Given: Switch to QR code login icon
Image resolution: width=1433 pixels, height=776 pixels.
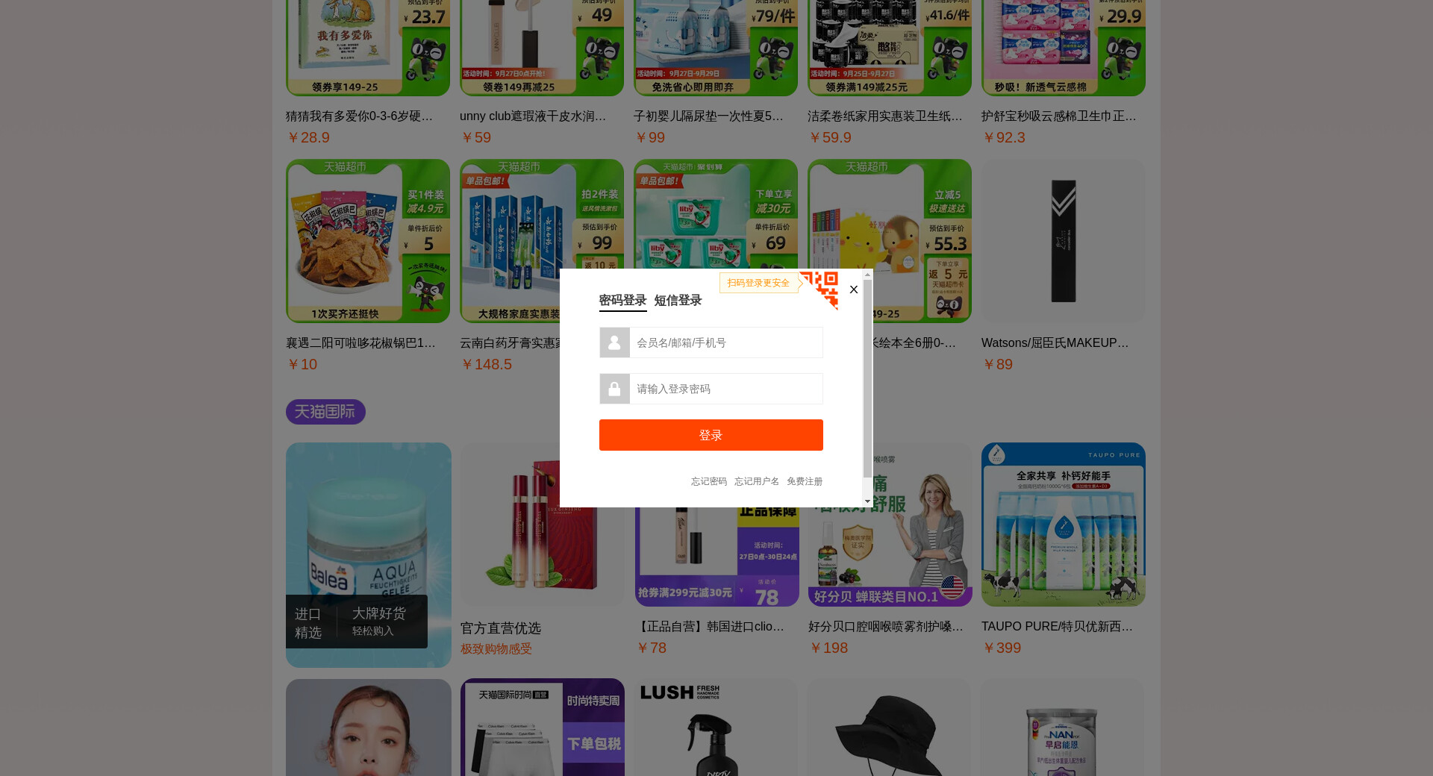Looking at the screenshot, I should (821, 289).
